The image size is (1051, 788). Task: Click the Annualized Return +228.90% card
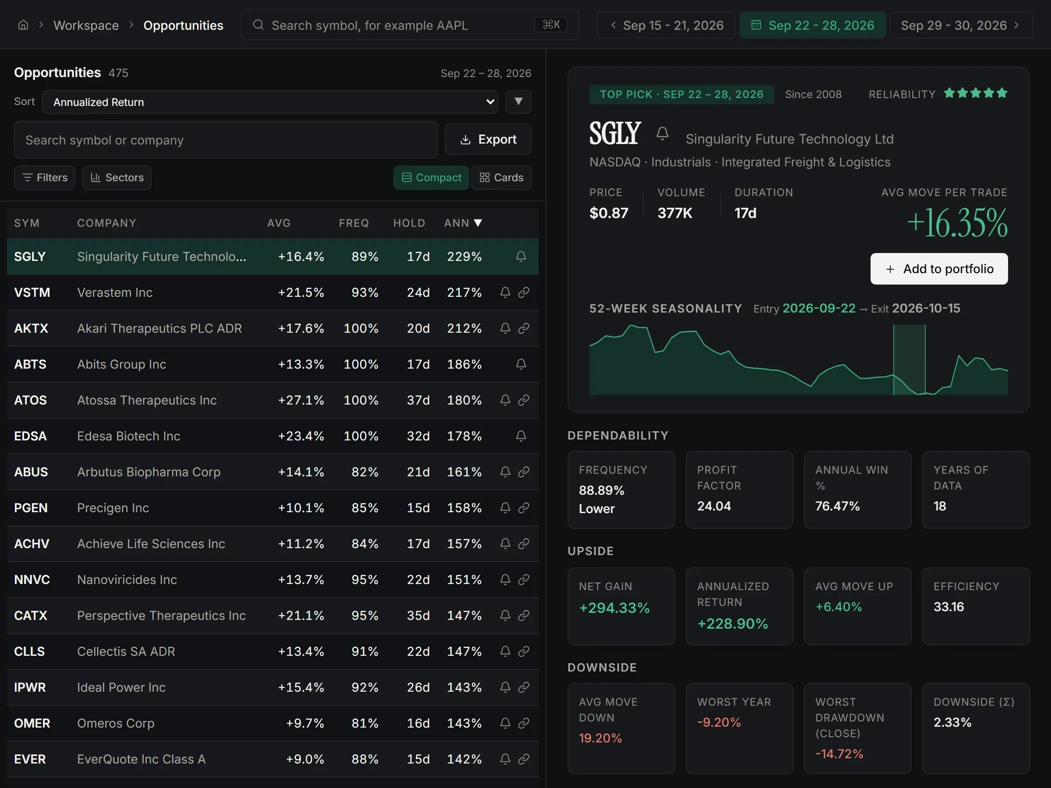(x=739, y=606)
